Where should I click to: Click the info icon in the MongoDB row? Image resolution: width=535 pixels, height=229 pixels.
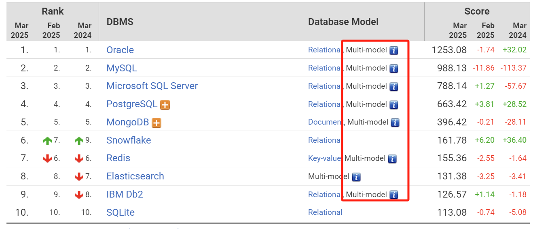(395, 123)
